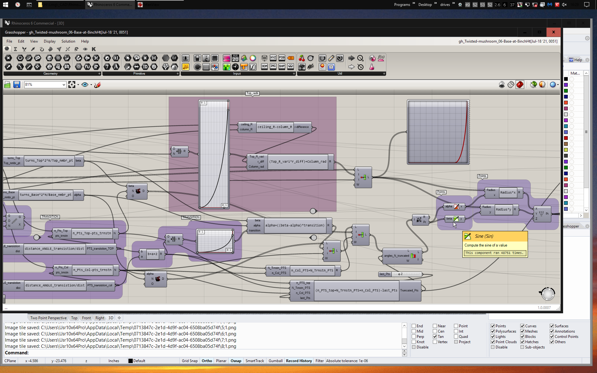This screenshot has height=373, width=597.
Task: Open the blue sphere quality dropdown arrow
Action: pos(558,85)
